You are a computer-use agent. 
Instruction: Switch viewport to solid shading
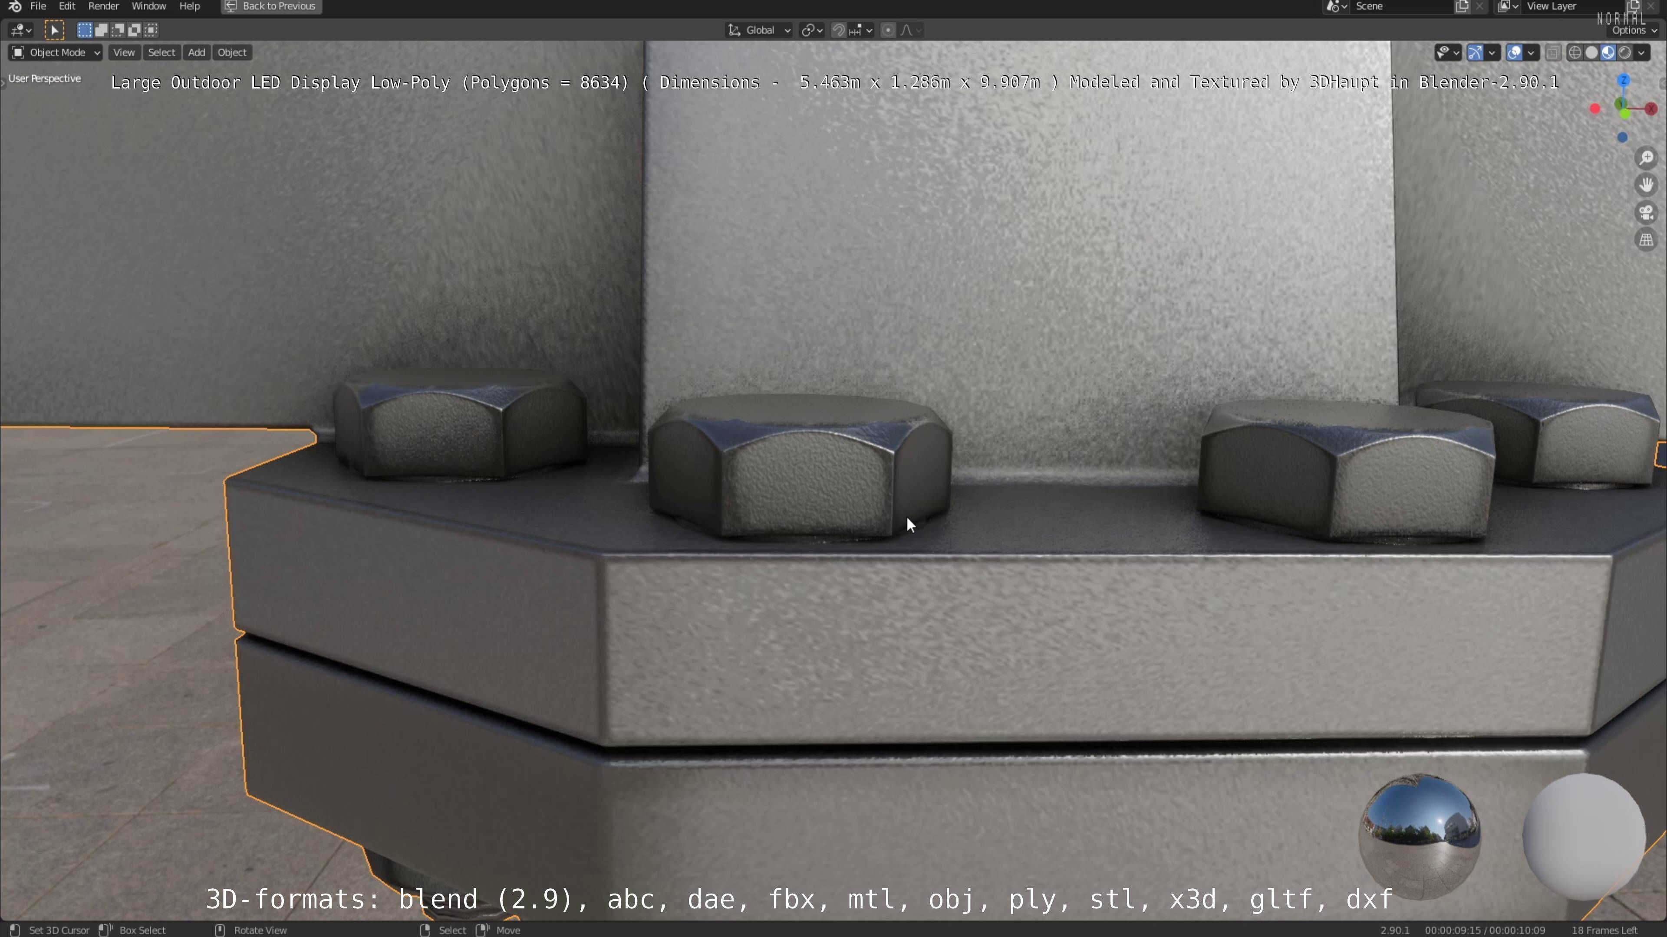[x=1591, y=52]
